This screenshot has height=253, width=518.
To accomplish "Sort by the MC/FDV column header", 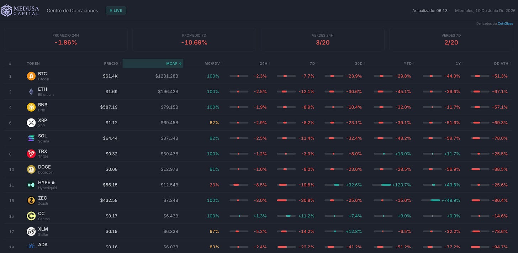I will (x=213, y=63).
